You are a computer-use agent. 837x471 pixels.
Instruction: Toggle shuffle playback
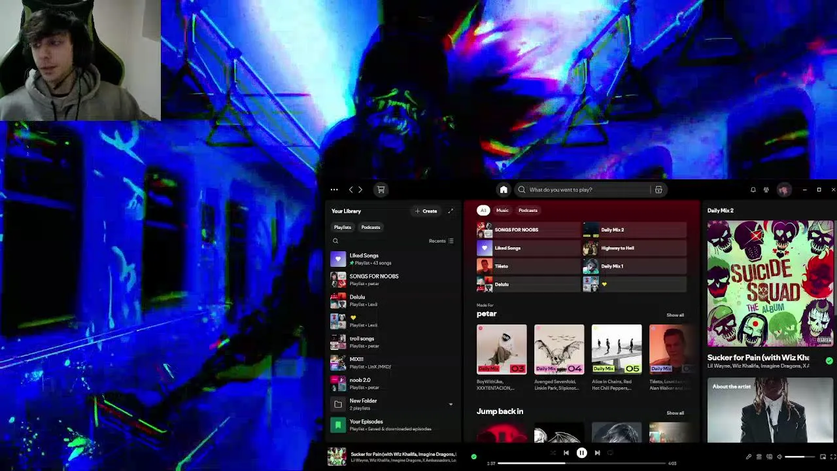[553, 453]
